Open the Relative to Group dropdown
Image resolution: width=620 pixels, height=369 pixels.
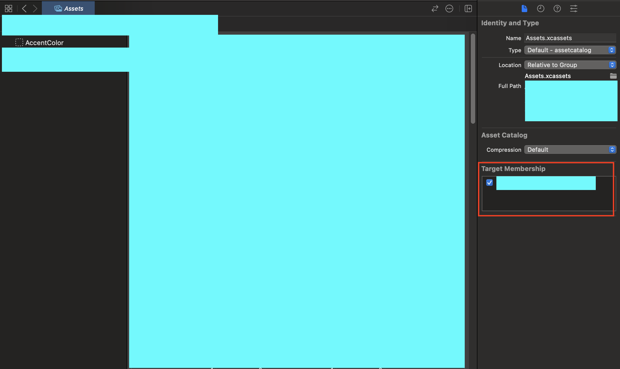coord(570,65)
